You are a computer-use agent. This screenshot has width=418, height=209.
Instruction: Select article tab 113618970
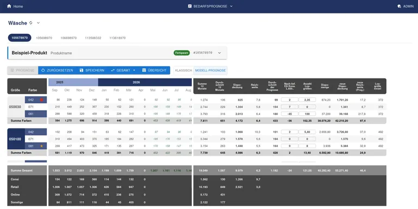(118, 38)
